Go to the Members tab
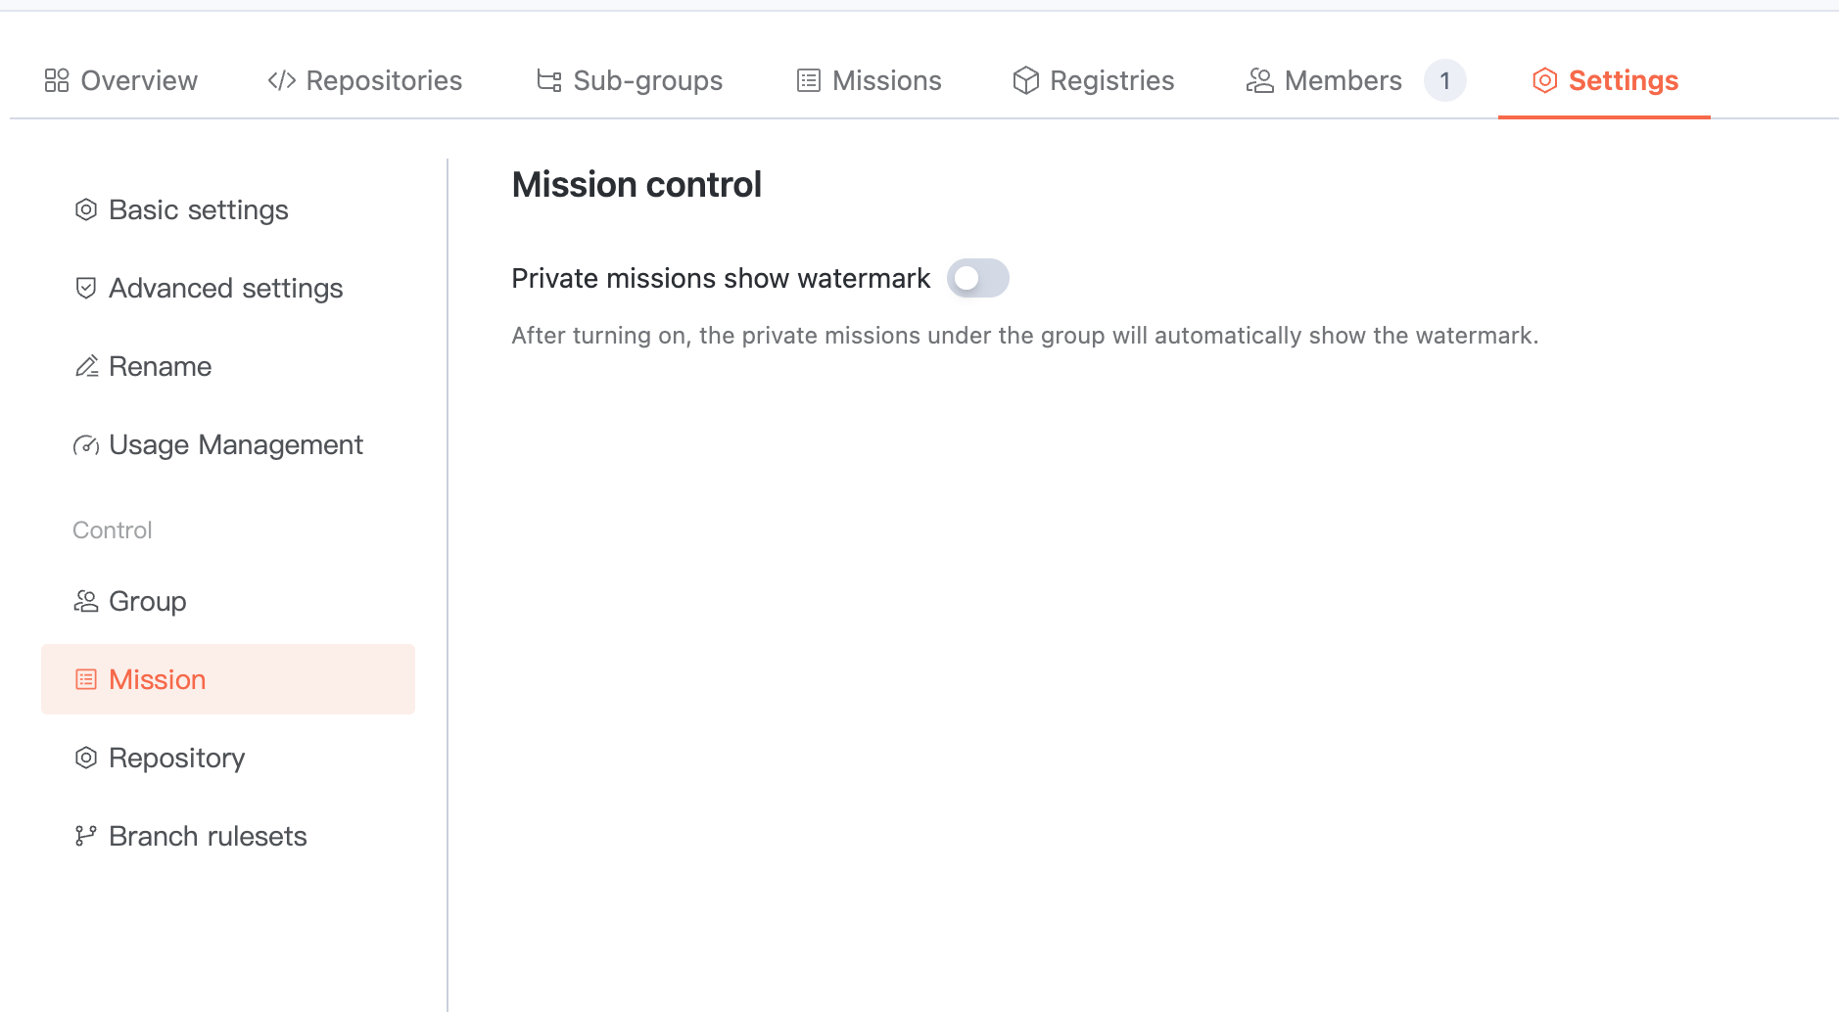The width and height of the screenshot is (1839, 1012). pos(1343,80)
